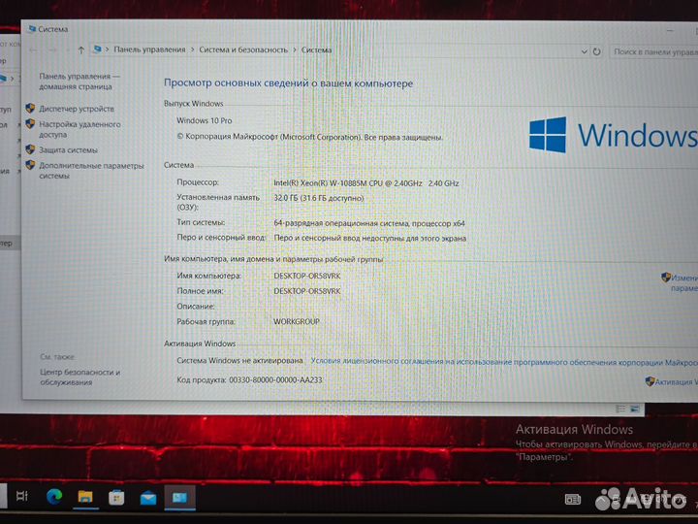Click the Полное имя DESKTOP-OR58VRK value

(x=307, y=291)
